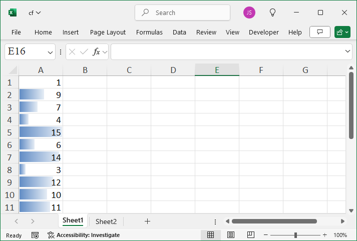357x241 pixels.
Task: Open the Help tab
Action: click(x=295, y=32)
